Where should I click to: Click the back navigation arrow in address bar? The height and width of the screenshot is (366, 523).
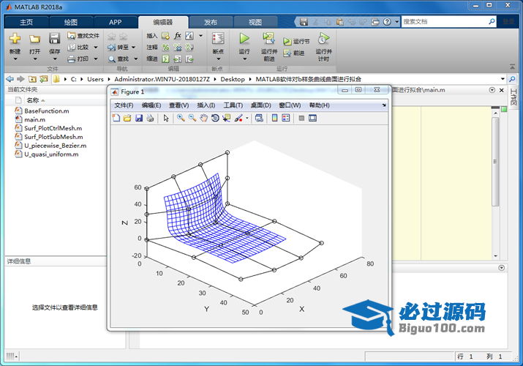coord(10,79)
